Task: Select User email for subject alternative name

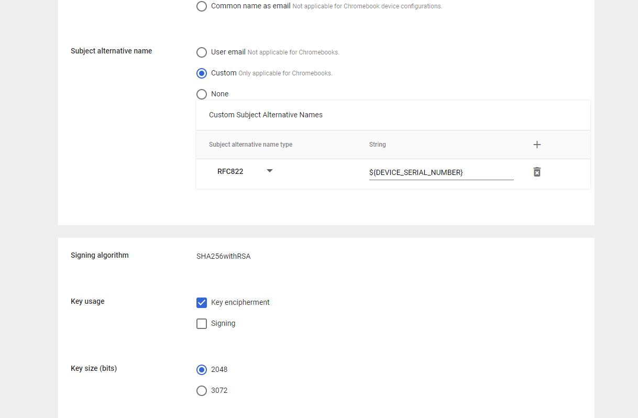Action: tap(202, 52)
